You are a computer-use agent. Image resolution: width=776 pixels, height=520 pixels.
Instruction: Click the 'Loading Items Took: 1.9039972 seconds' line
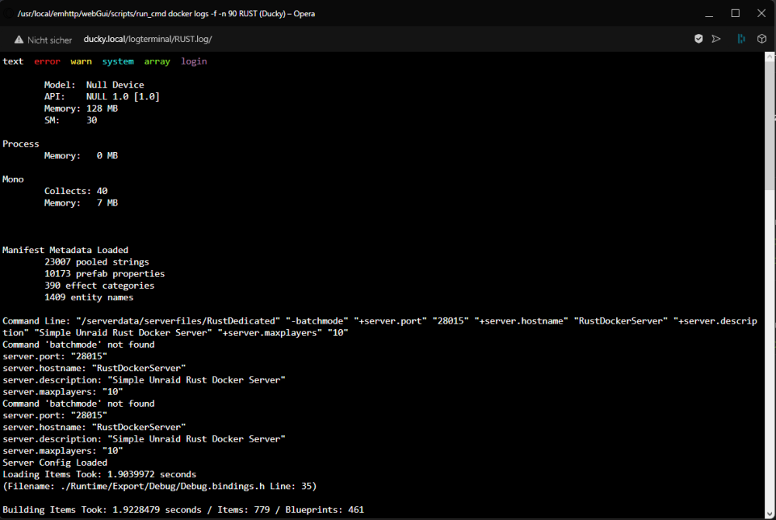99,474
